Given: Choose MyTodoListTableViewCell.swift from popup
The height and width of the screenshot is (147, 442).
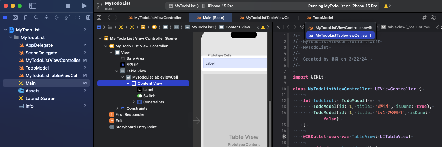Looking at the screenshot, I should 340,35.
